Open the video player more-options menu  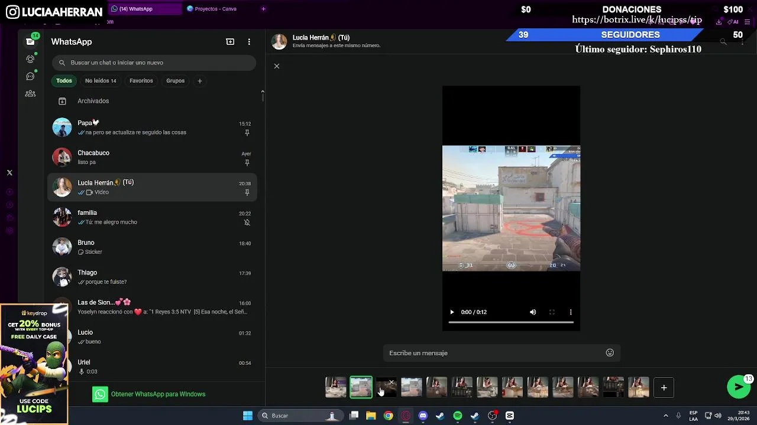point(571,312)
